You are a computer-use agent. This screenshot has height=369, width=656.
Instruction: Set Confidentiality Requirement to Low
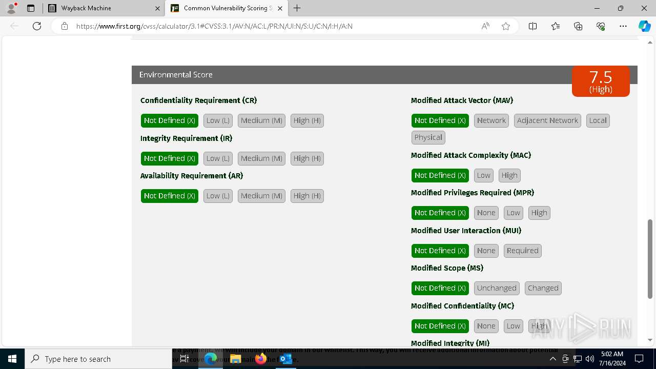218,120
